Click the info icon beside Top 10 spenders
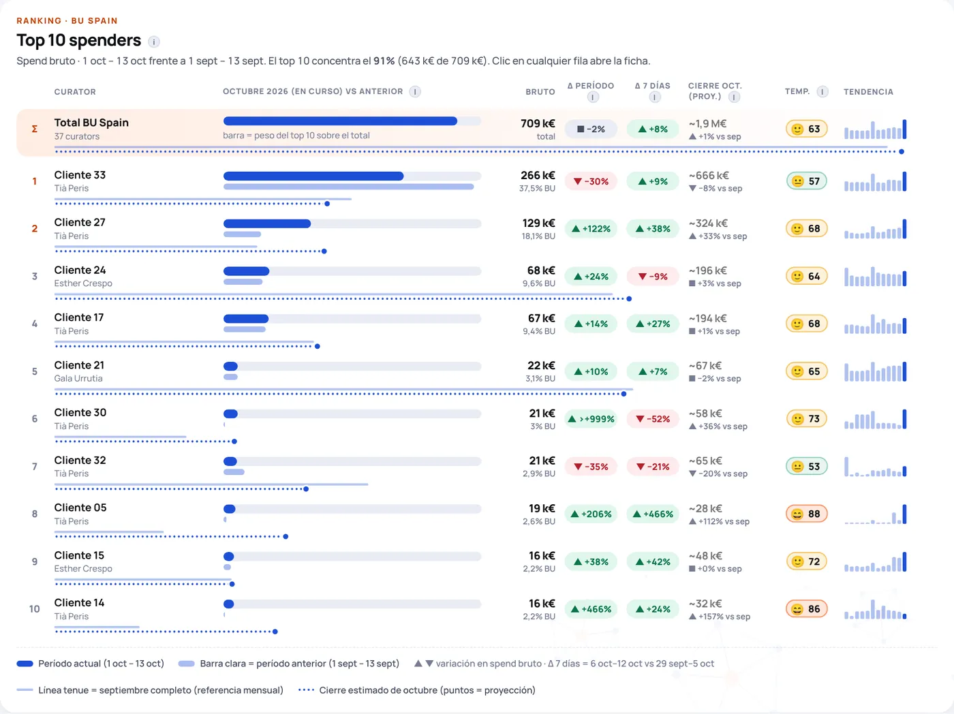Image resolution: width=954 pixels, height=714 pixels. pos(154,42)
